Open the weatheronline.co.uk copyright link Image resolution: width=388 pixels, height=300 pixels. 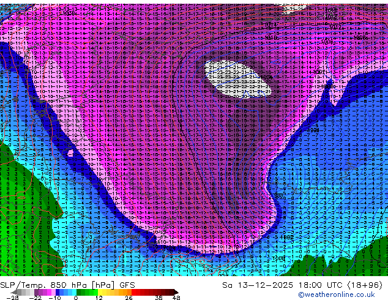pos(337,294)
